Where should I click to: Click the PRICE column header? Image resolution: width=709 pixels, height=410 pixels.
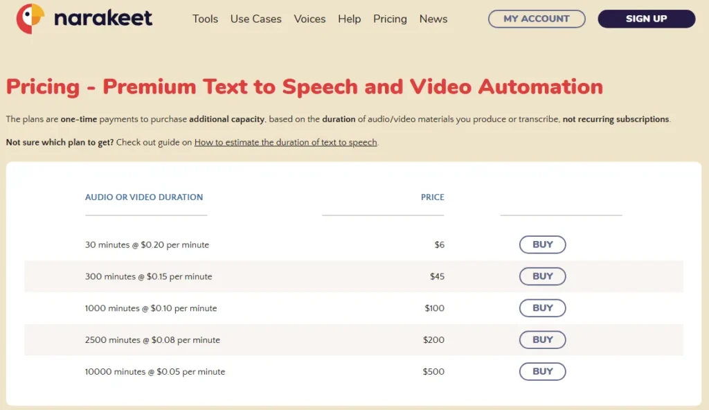(x=433, y=197)
